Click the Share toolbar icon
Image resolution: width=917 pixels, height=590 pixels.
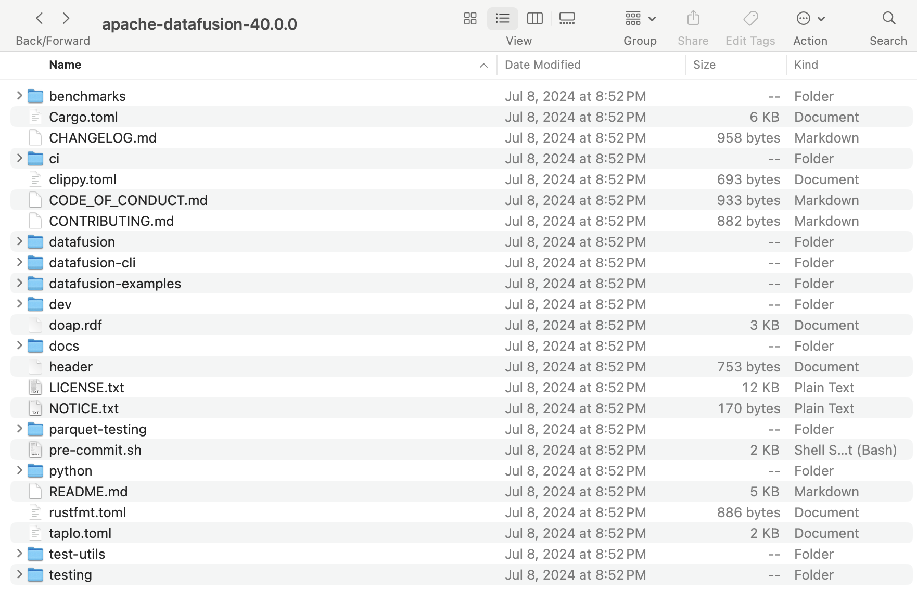(693, 19)
